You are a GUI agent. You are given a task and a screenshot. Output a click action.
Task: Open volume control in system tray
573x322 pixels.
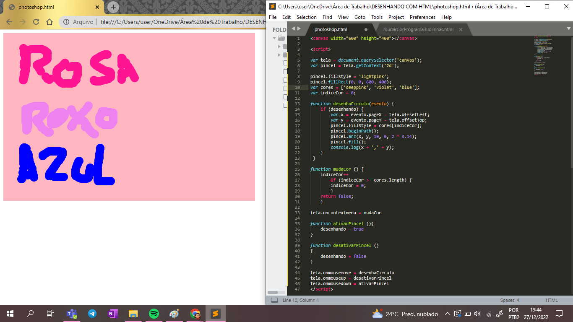(x=477, y=314)
